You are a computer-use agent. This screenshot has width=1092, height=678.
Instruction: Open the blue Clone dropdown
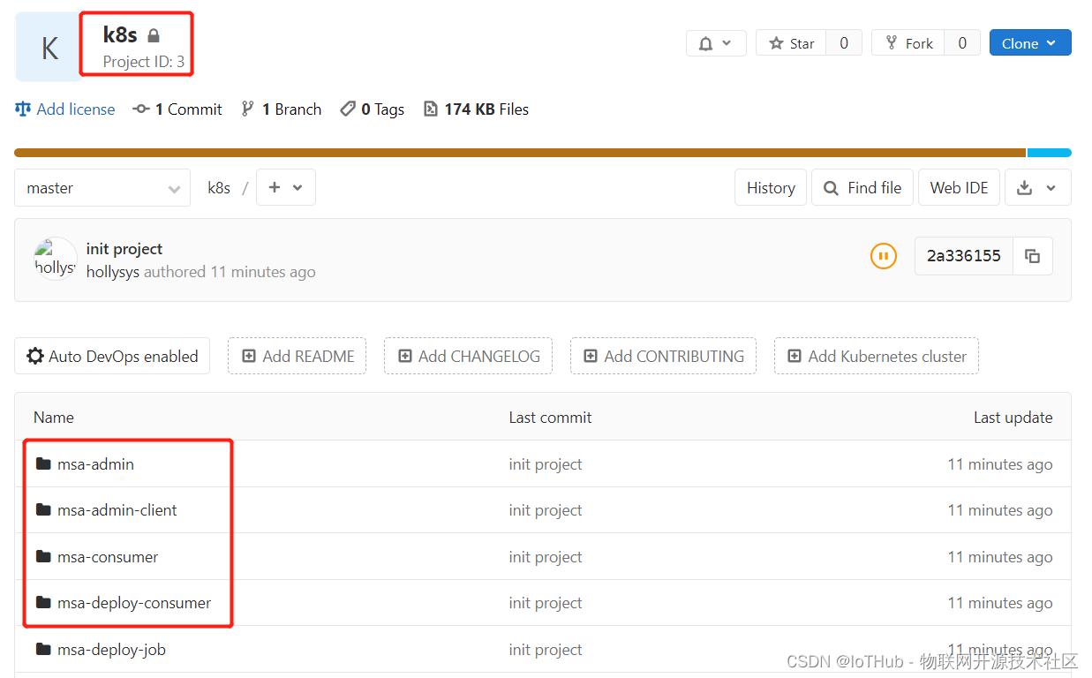[1030, 43]
